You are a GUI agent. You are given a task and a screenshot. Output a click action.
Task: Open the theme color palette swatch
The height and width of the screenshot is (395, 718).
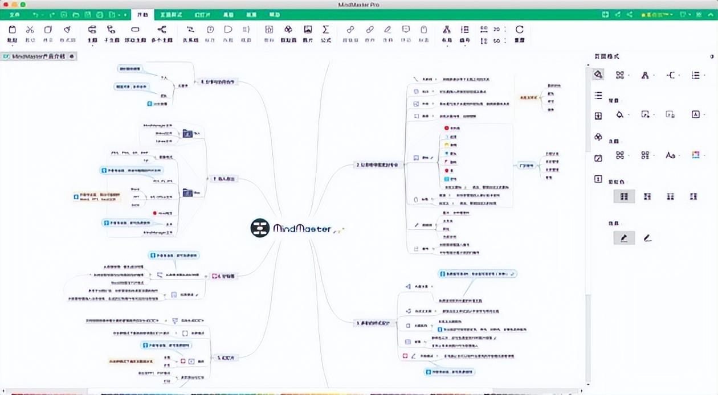[x=695, y=155]
